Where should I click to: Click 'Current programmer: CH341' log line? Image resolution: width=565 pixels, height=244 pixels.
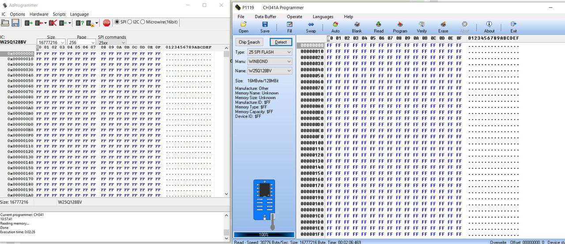[x=23, y=214]
